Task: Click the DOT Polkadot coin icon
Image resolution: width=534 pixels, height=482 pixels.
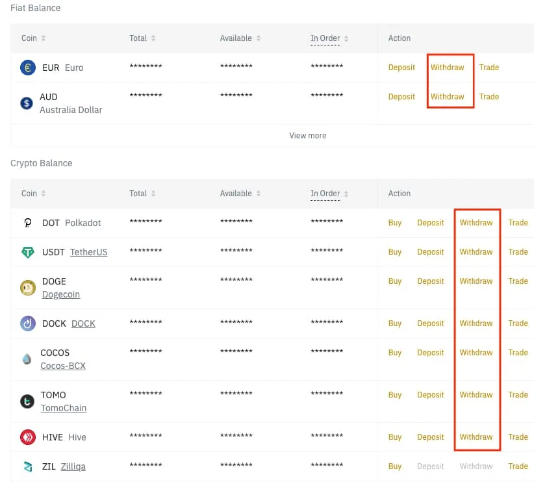Action: 27,223
